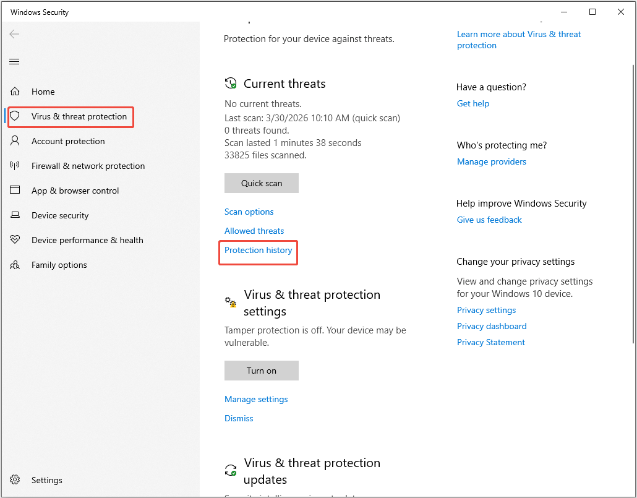Click Manage settings link
Screen dimensions: 637x498
[256, 399]
